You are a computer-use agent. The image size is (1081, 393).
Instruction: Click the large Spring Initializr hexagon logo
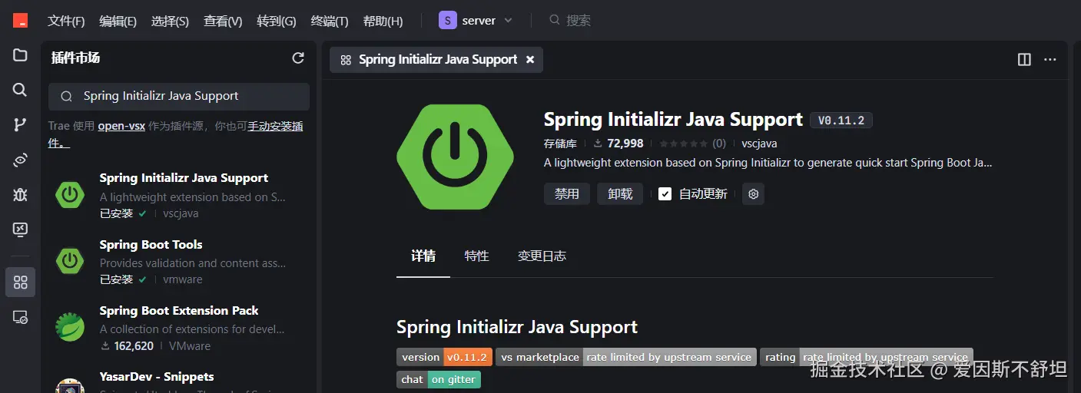455,157
